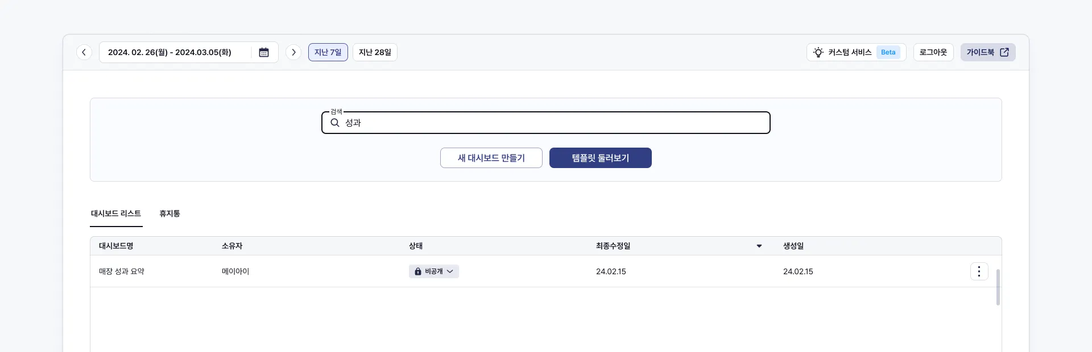This screenshot has width=1092, height=352.
Task: Click the next date range arrow
Action: 293,52
